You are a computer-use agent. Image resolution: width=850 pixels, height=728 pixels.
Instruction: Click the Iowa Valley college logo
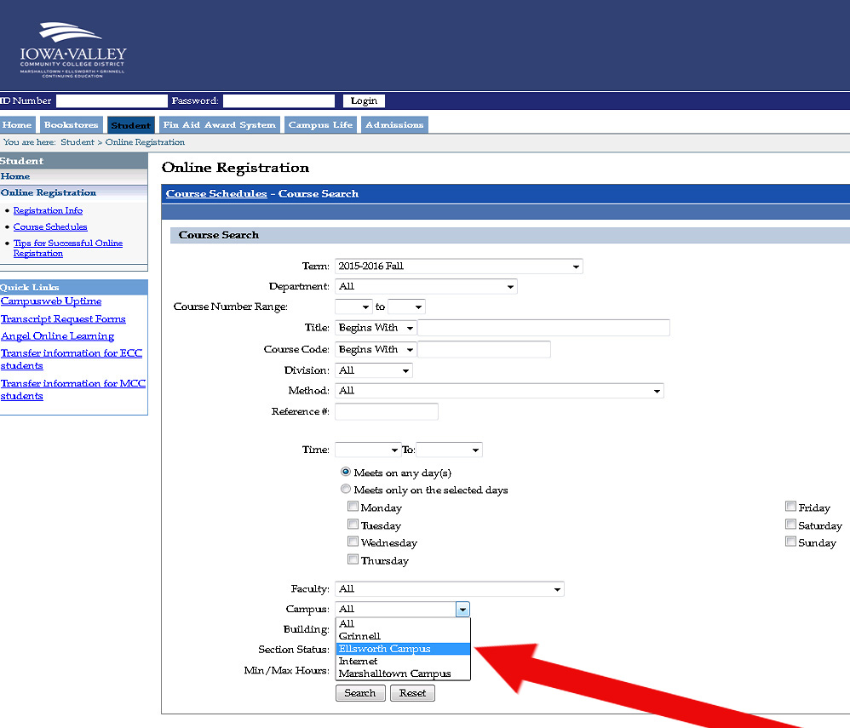72,50
